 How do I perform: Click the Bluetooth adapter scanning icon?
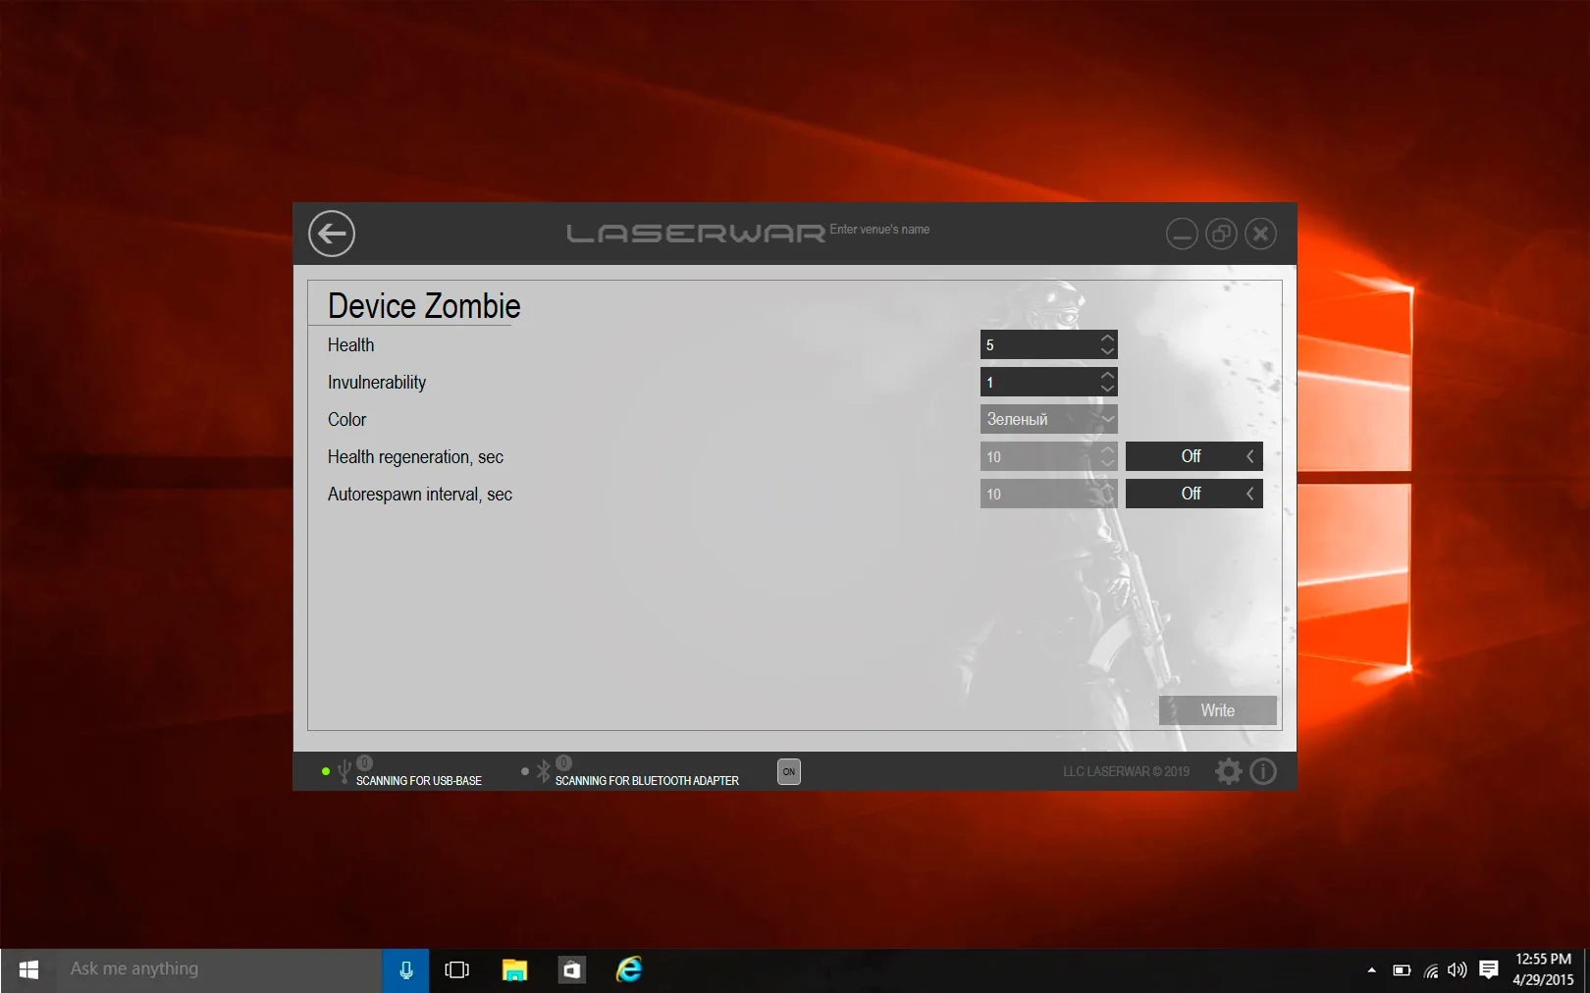pyautogui.click(x=543, y=772)
